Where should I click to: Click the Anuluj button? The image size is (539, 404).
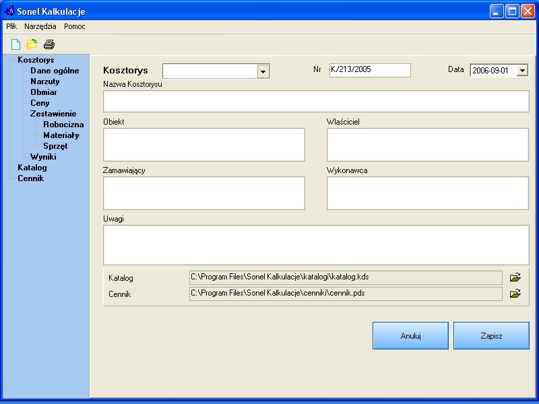coord(410,335)
